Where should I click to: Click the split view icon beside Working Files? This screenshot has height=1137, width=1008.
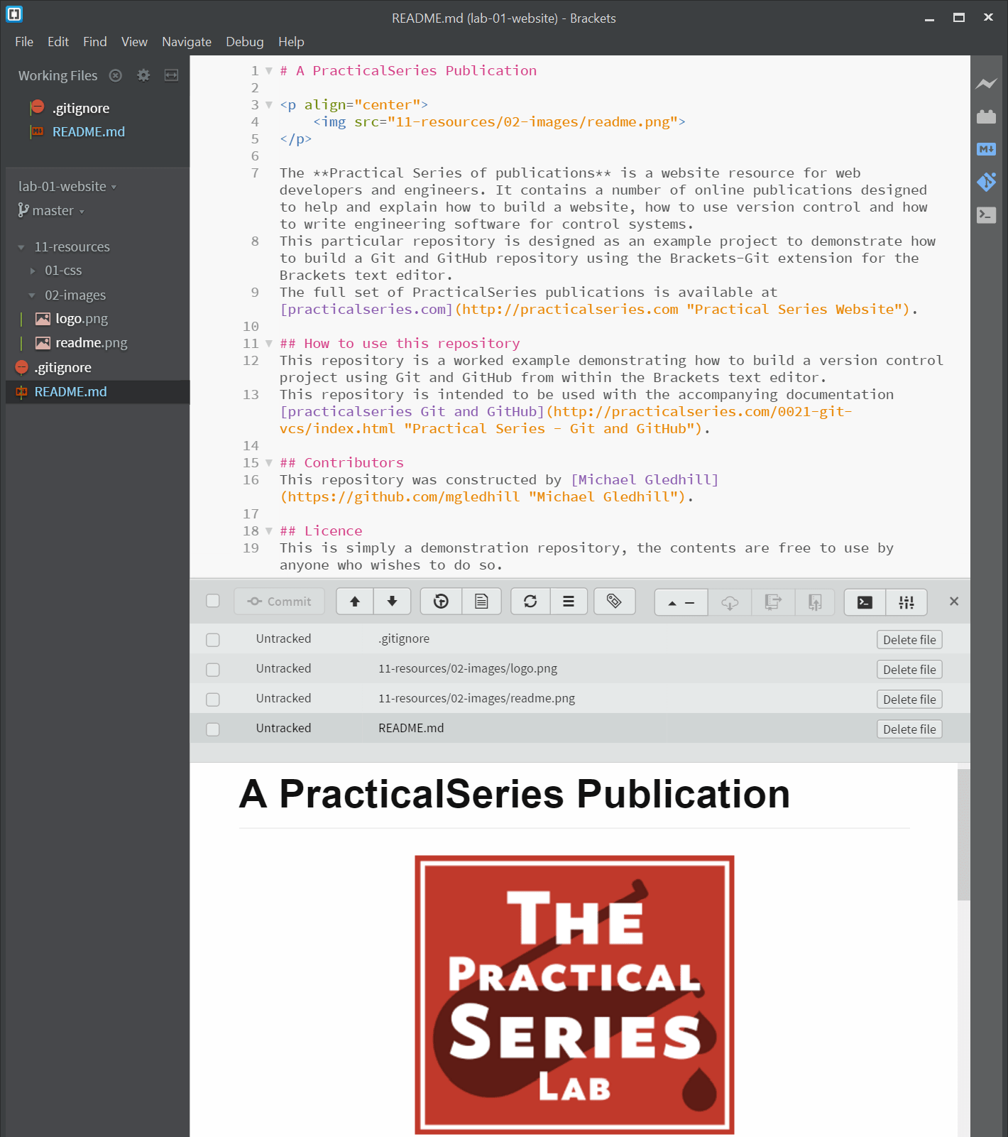pos(171,75)
